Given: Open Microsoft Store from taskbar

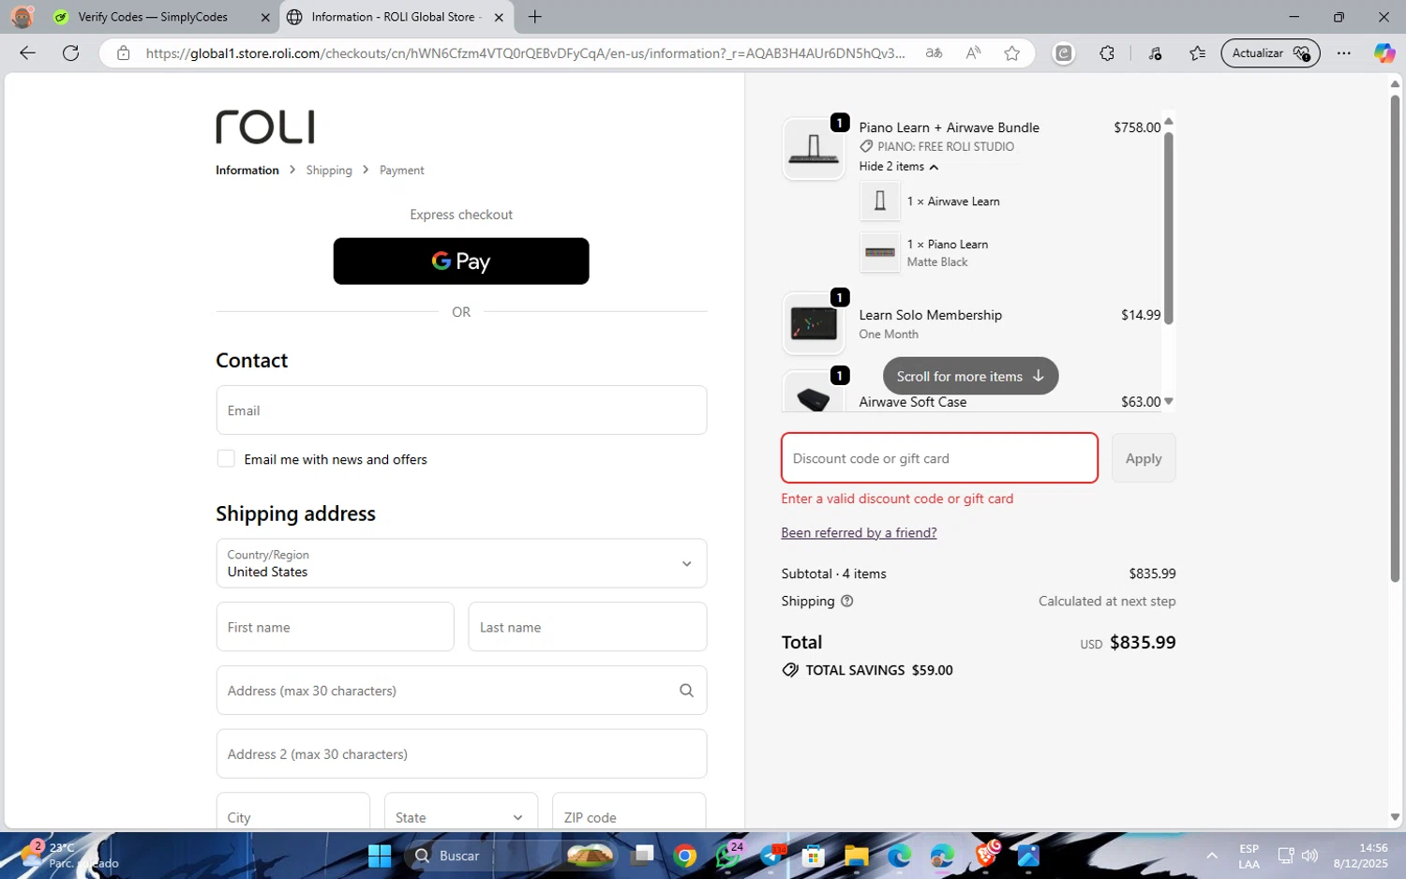Looking at the screenshot, I should click(x=814, y=856).
